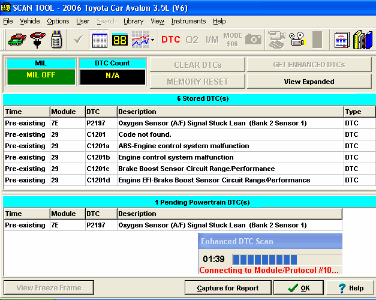The width and height of the screenshot is (376, 300).
Task: Open the Instruments menu
Action: [188, 21]
